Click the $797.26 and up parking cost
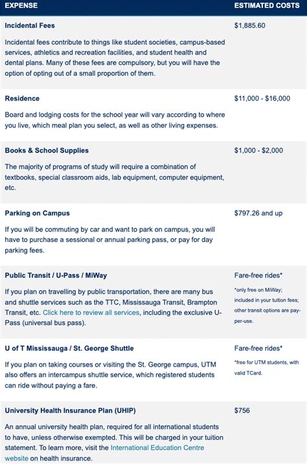Screen dimensions: 307x464 tap(258, 213)
